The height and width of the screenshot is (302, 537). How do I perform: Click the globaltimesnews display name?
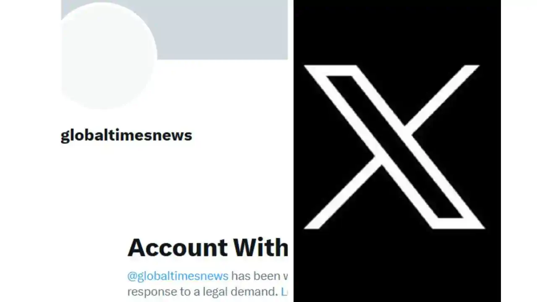coord(126,135)
